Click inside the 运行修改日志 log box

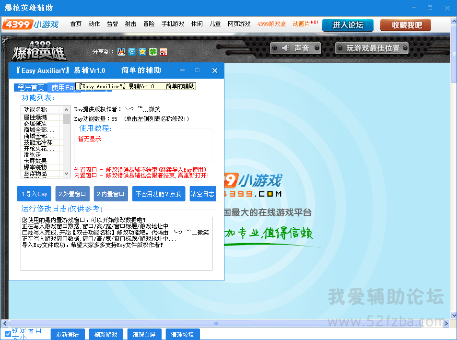click(x=117, y=243)
